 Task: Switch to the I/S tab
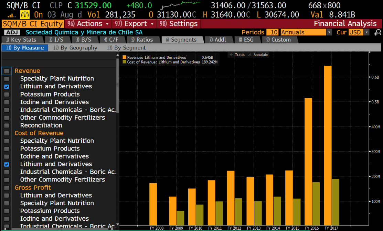point(56,40)
